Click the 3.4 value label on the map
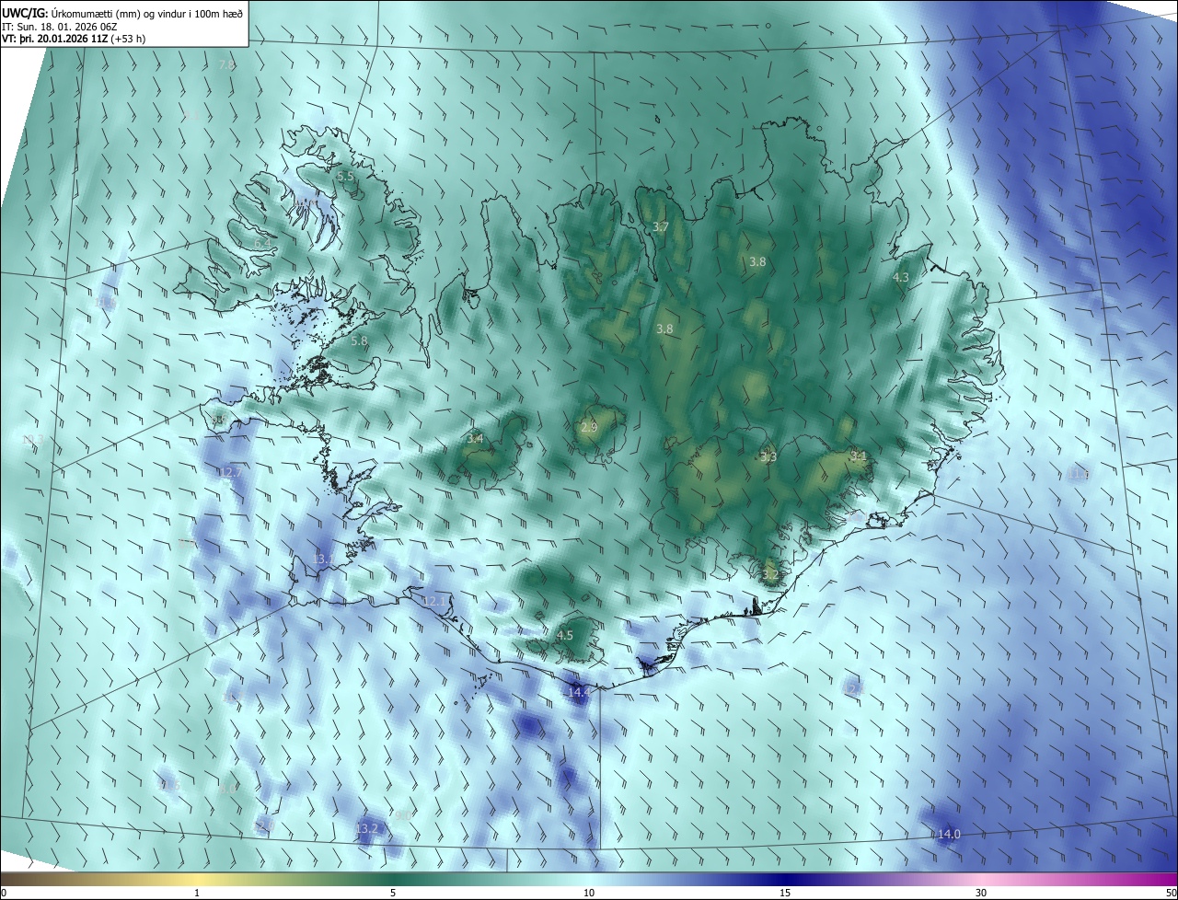This screenshot has width=1178, height=900. [475, 439]
